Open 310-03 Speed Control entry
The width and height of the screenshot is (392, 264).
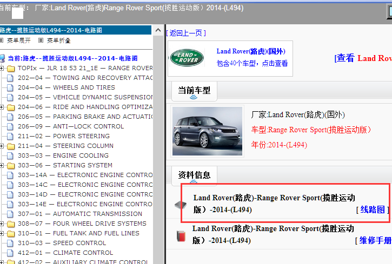62,243
